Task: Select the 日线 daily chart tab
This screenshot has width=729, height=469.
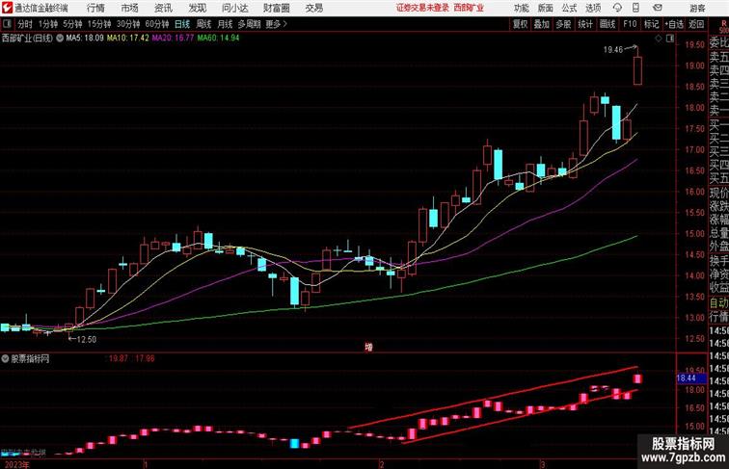Action: [182, 24]
